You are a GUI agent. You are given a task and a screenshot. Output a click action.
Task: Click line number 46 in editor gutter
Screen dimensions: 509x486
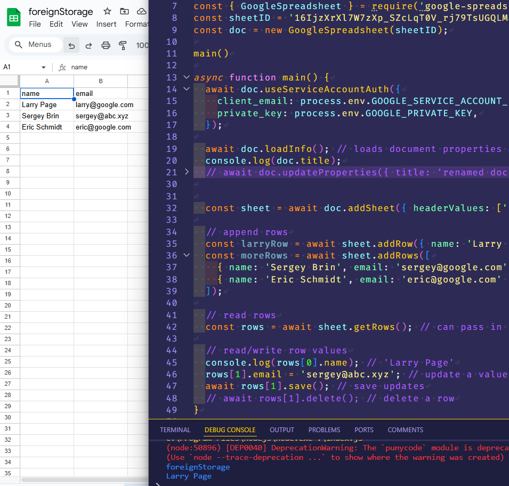pyautogui.click(x=172, y=374)
